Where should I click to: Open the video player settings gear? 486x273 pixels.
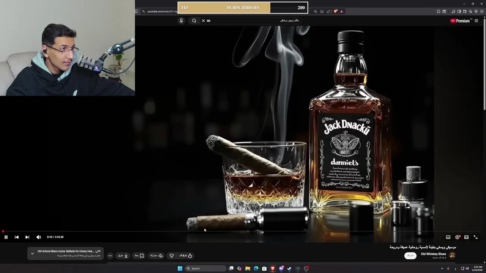click(457, 237)
